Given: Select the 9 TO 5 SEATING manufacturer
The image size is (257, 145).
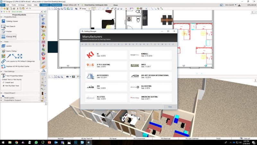Looking at the screenshot, I should click(106, 66).
